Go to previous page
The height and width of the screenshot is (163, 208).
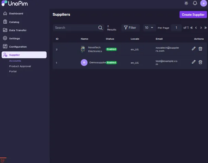pos(196,28)
